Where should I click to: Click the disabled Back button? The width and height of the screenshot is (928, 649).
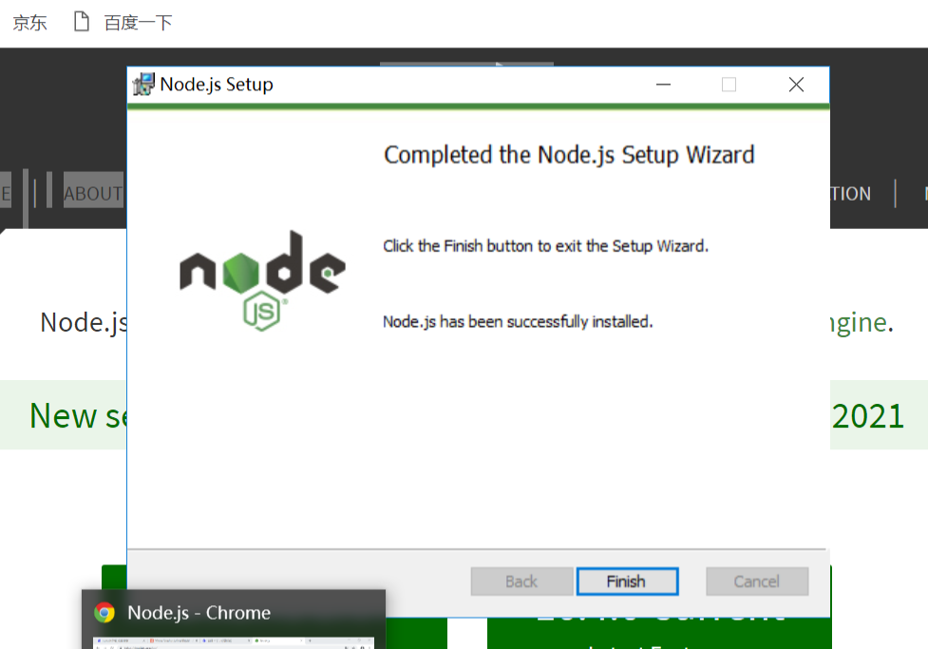coord(522,582)
